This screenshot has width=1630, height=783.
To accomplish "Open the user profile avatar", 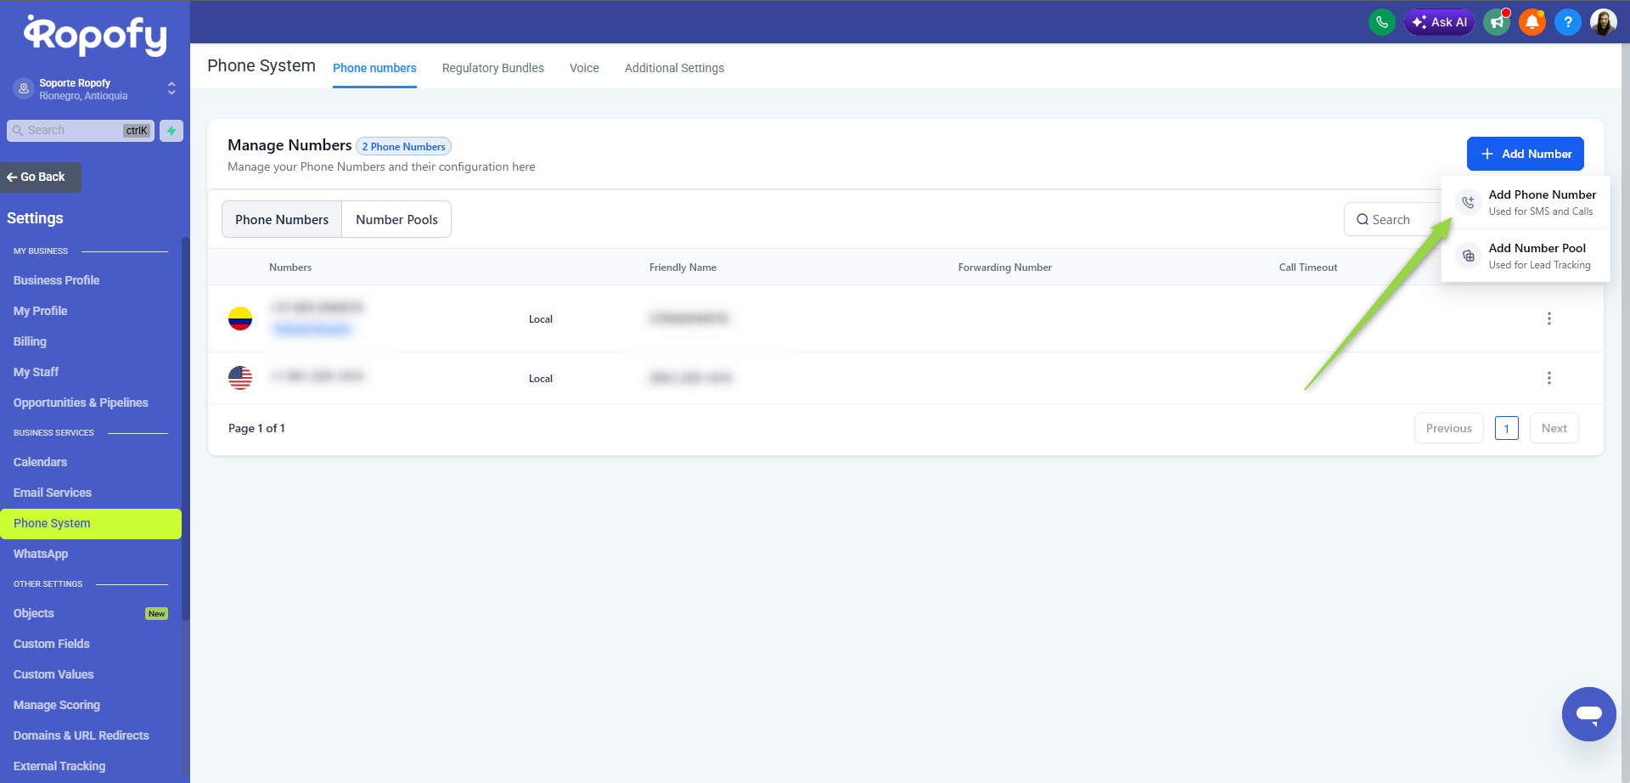I will pos(1603,22).
